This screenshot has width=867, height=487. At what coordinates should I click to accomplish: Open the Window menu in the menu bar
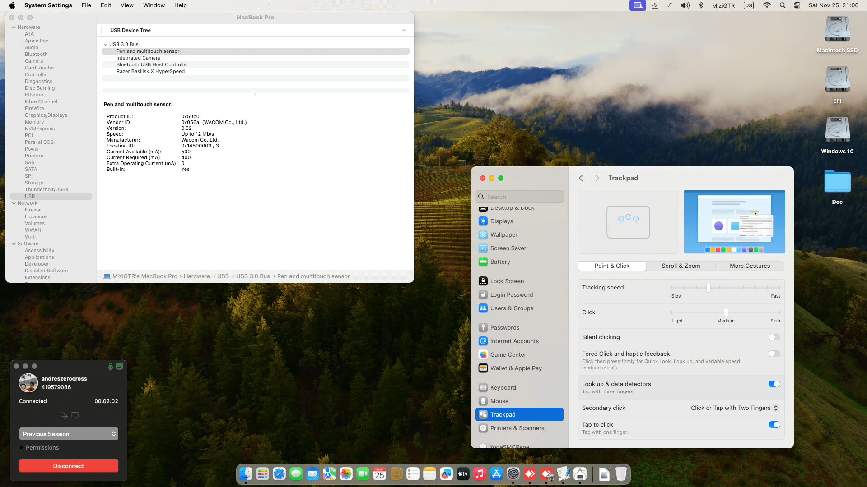(154, 5)
